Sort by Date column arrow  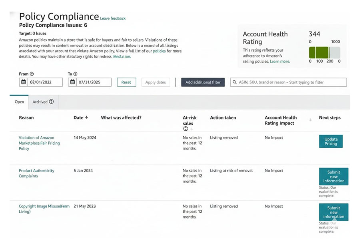point(87,118)
